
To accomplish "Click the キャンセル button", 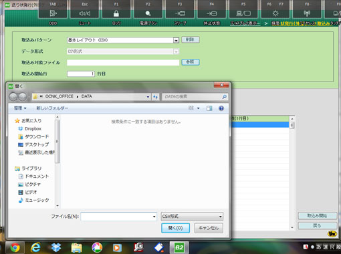I will click(209, 228).
